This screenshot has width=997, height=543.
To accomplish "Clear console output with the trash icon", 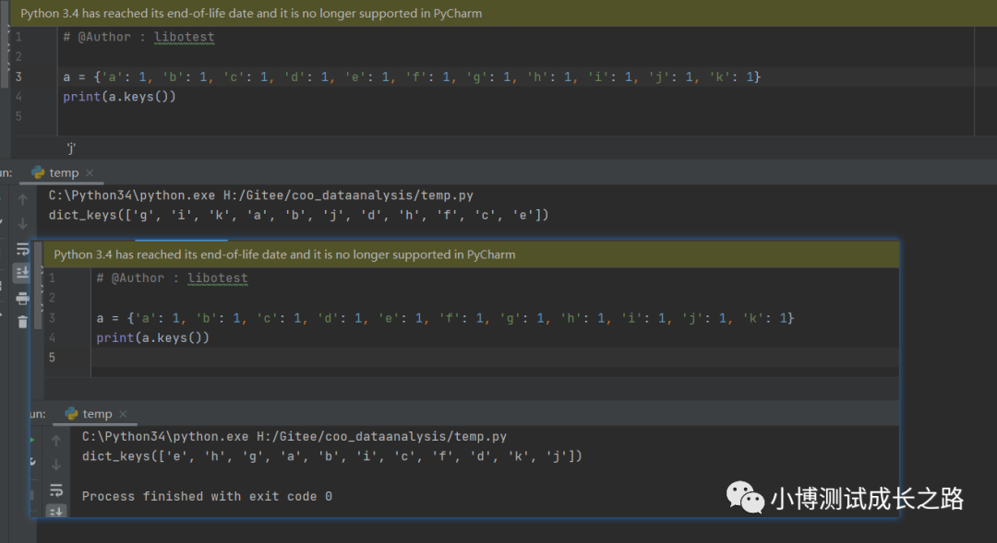I will click(x=23, y=322).
